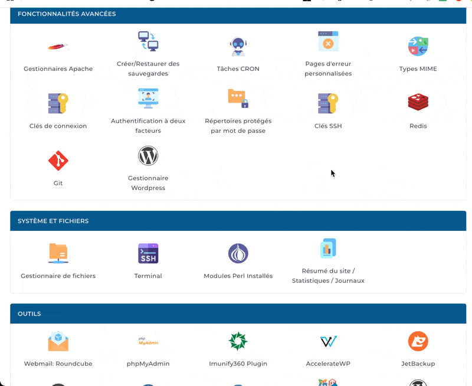Launch the Redis tool
This screenshot has width=472, height=386.
(418, 110)
